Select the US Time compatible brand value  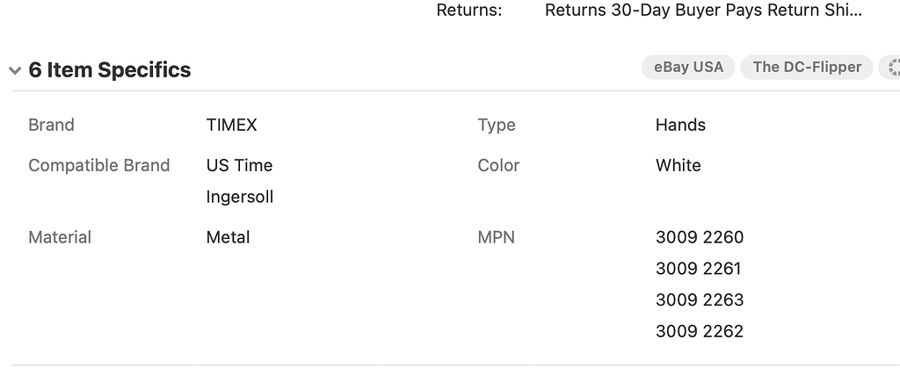tap(239, 165)
